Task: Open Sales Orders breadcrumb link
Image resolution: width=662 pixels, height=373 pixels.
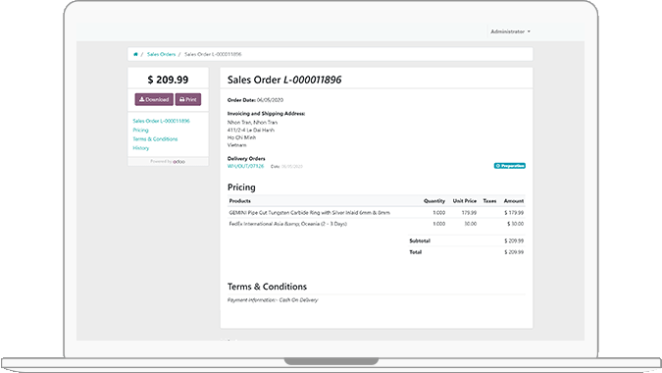Action: tap(161, 54)
